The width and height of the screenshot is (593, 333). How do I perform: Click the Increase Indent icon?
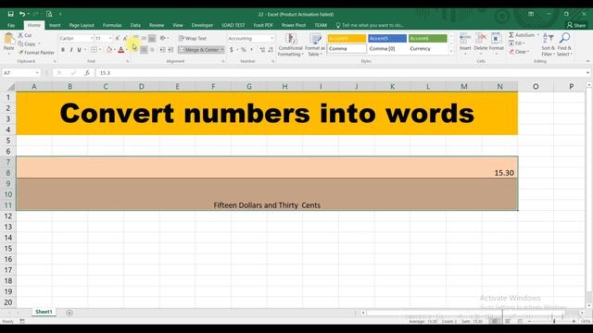pyautogui.click(x=170, y=50)
